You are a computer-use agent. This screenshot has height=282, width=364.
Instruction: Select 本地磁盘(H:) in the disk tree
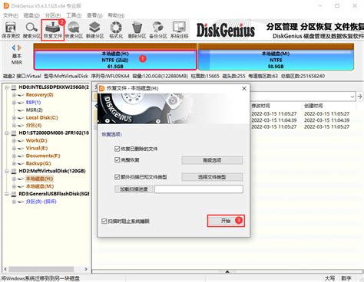pos(40,179)
